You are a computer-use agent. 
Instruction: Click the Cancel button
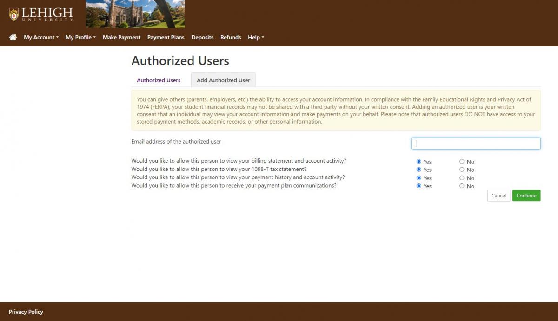coord(498,196)
